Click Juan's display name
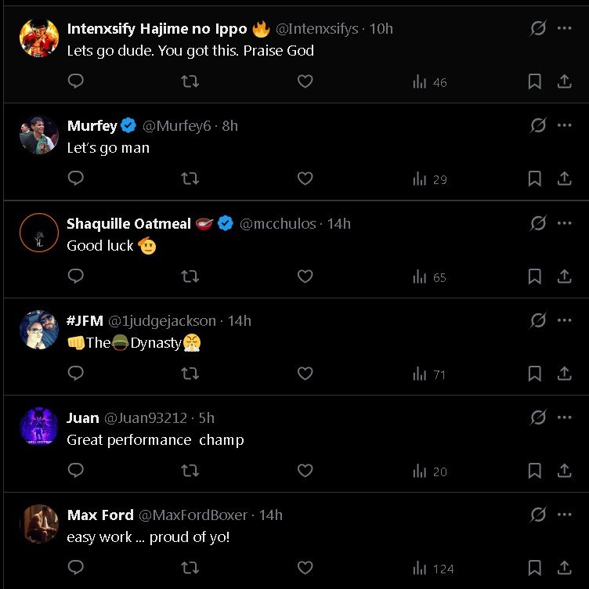 83,418
